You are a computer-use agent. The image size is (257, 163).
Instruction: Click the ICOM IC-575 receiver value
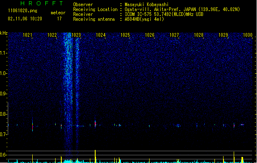click(x=164, y=14)
